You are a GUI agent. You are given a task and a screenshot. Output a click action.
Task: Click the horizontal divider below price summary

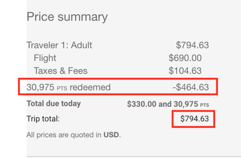(x=134, y=157)
